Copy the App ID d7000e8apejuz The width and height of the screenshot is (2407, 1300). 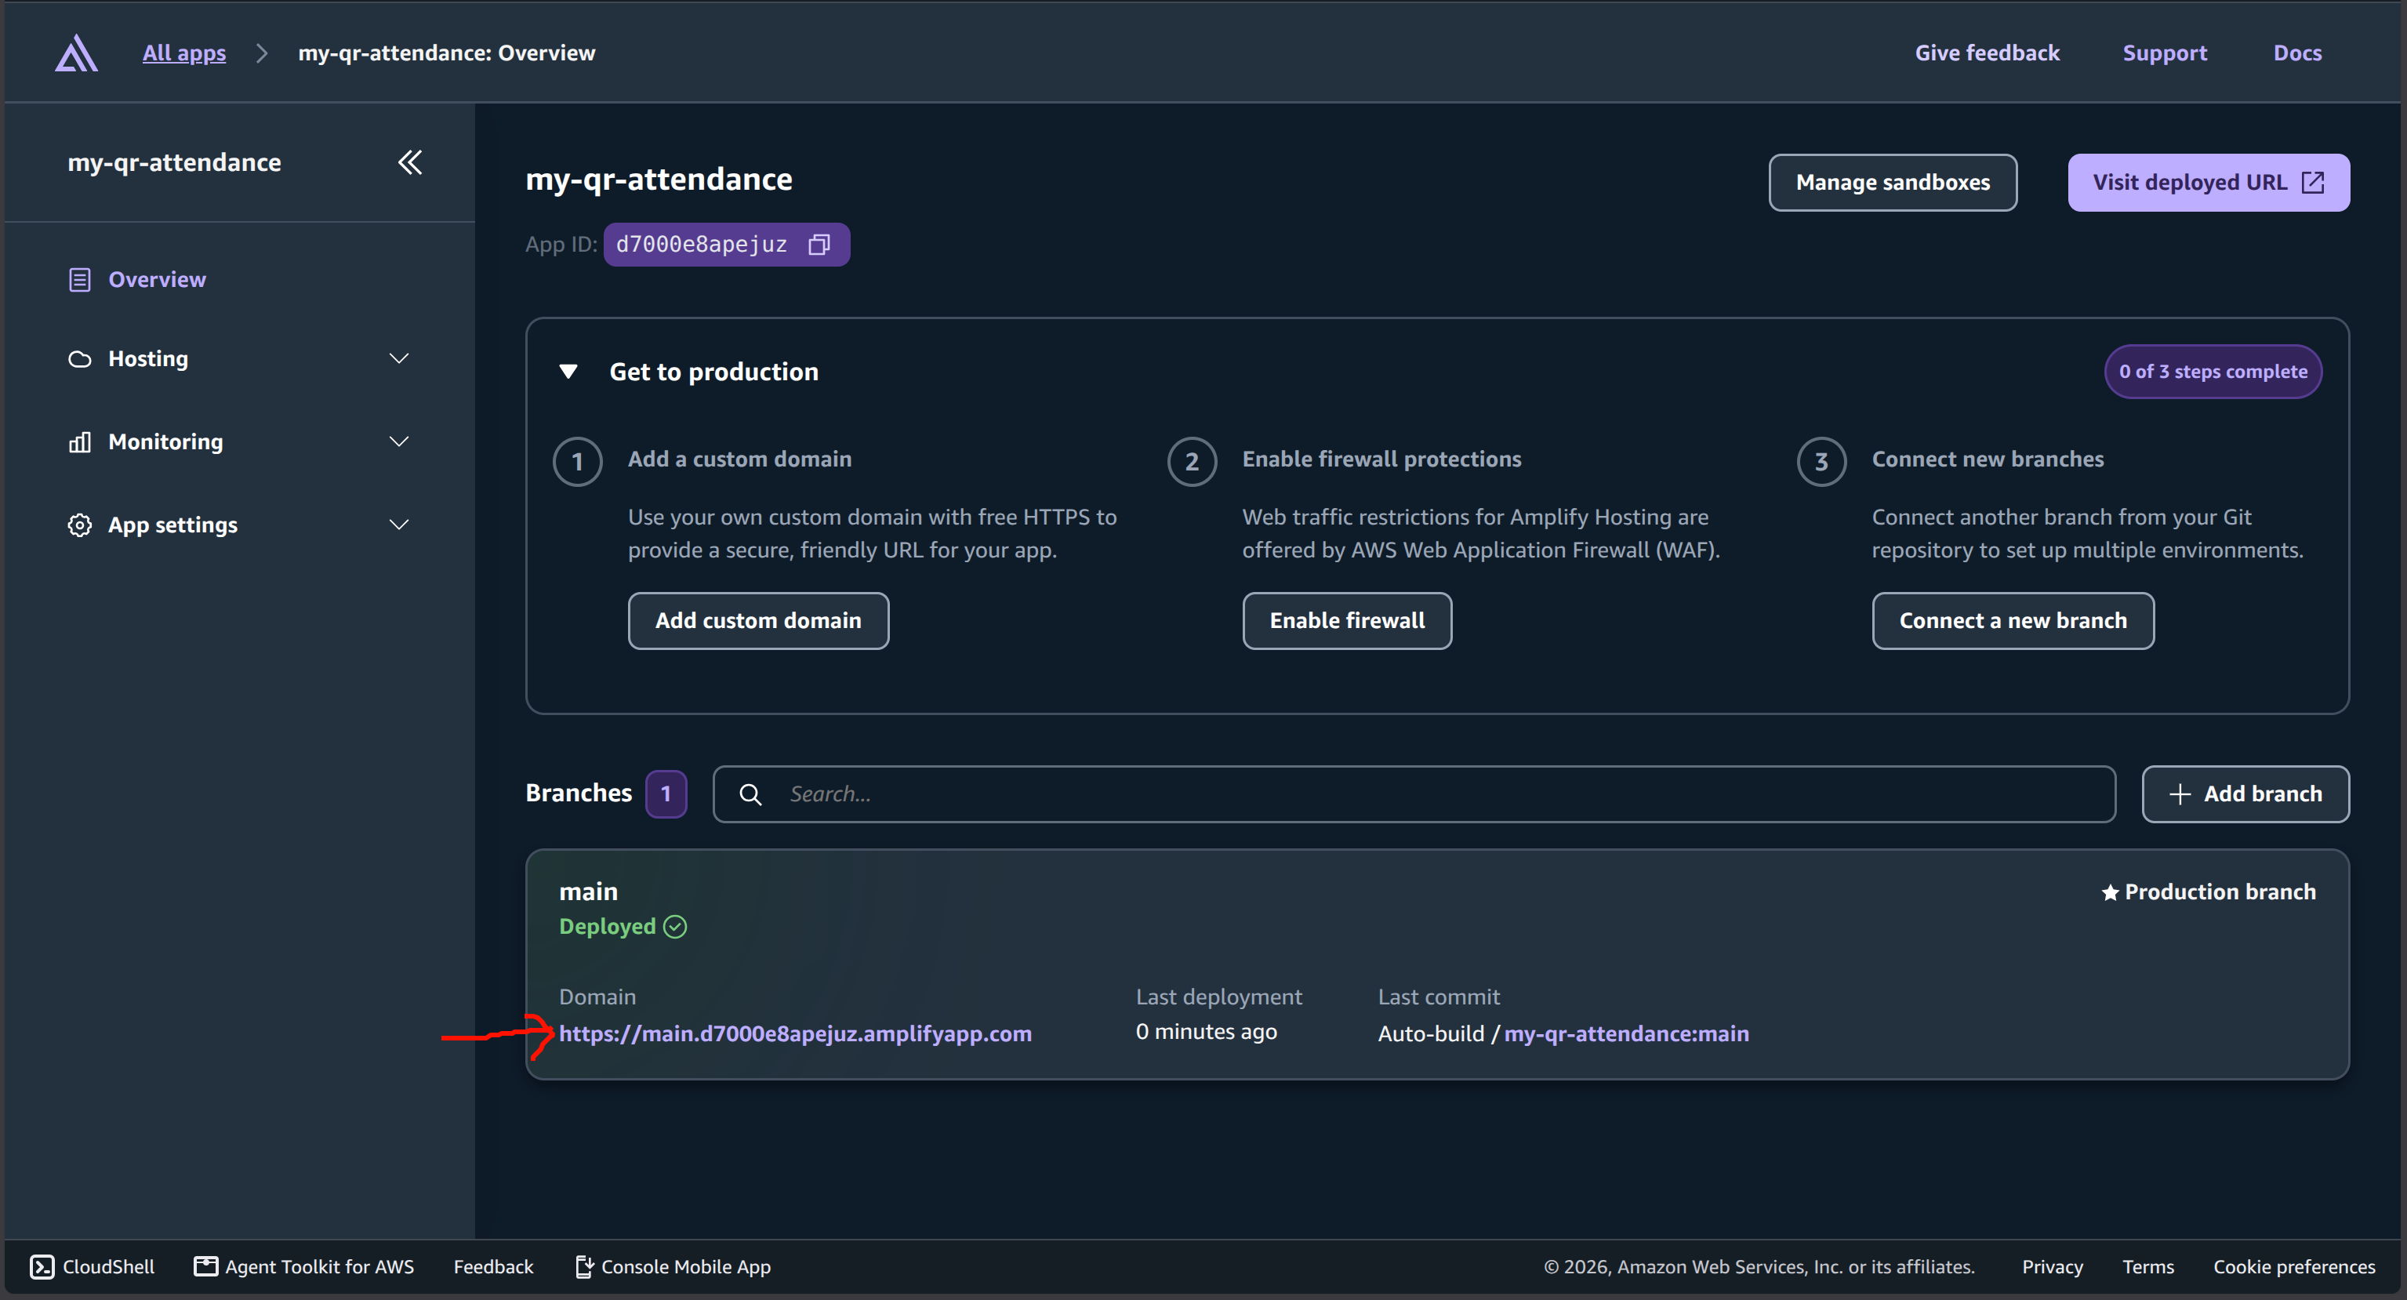click(x=819, y=245)
